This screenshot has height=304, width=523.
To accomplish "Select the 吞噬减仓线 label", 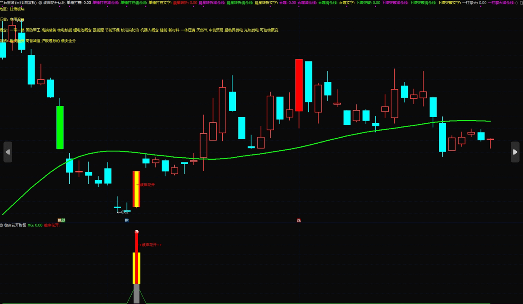I will (307, 3).
